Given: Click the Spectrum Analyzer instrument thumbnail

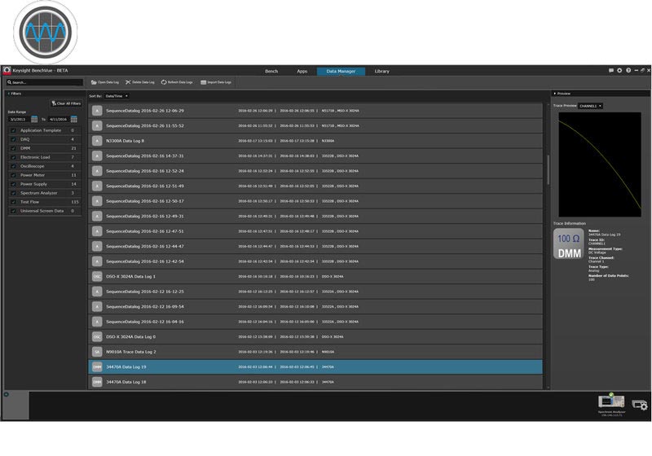Looking at the screenshot, I should click(611, 401).
